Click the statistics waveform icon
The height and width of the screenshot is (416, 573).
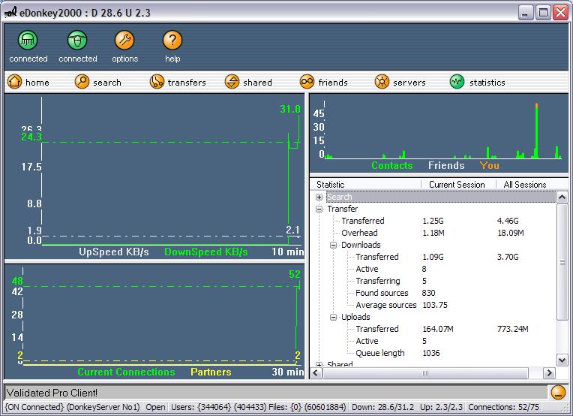(457, 81)
